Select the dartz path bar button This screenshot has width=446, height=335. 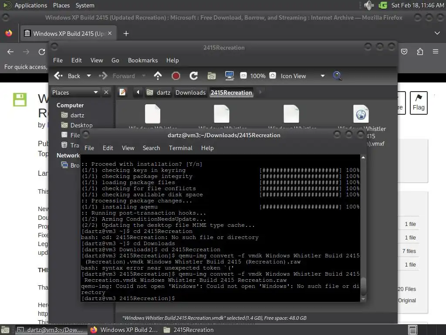[x=159, y=92]
